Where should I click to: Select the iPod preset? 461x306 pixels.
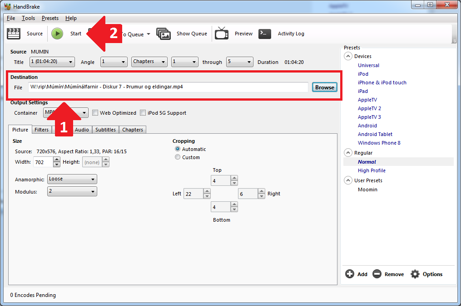click(363, 74)
